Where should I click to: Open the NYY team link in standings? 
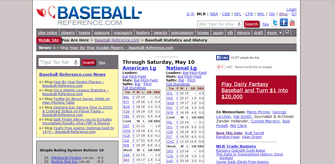pos(126,102)
